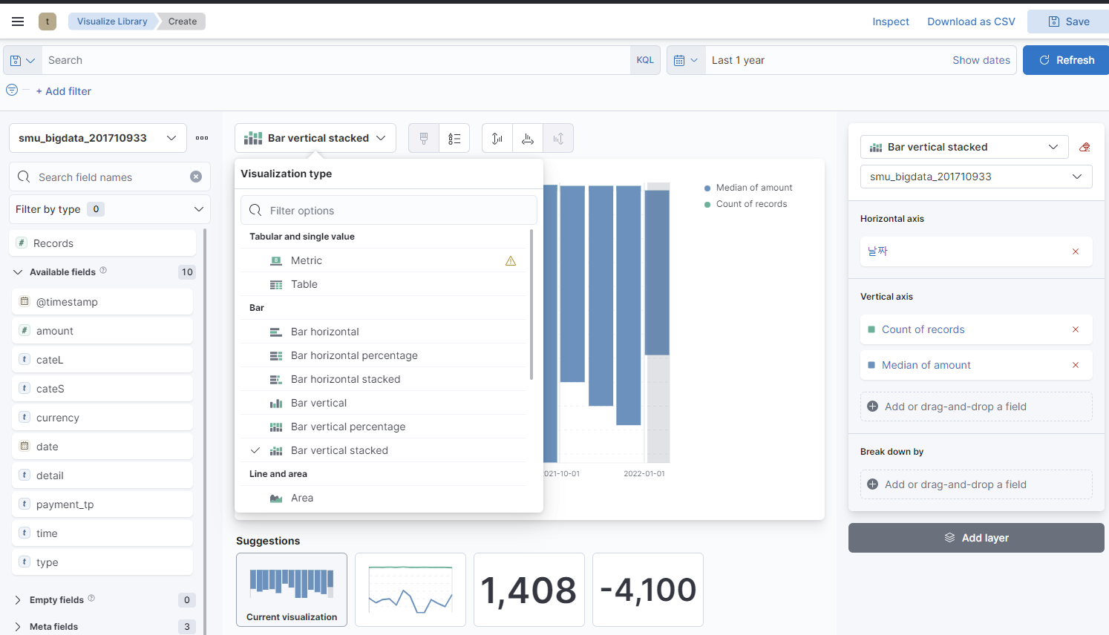Focus the Filter options search field
The image size is (1109, 635).
pos(389,210)
